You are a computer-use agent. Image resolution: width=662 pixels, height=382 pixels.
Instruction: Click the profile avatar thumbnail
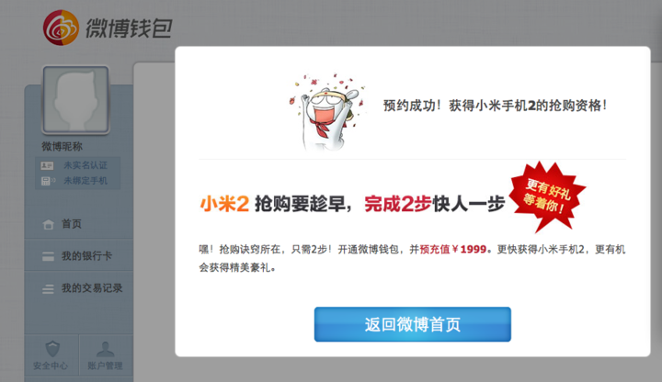coord(76,100)
